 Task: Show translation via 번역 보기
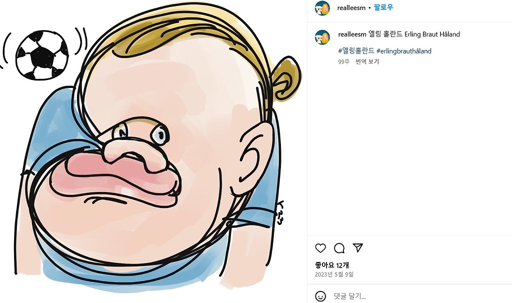pos(367,61)
